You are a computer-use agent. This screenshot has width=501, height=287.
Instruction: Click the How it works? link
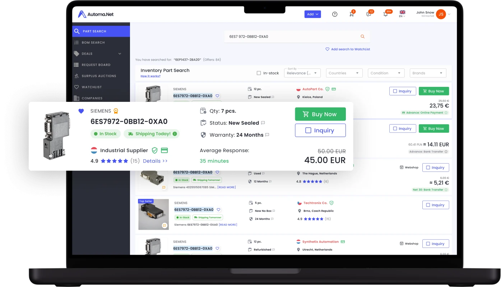(150, 76)
